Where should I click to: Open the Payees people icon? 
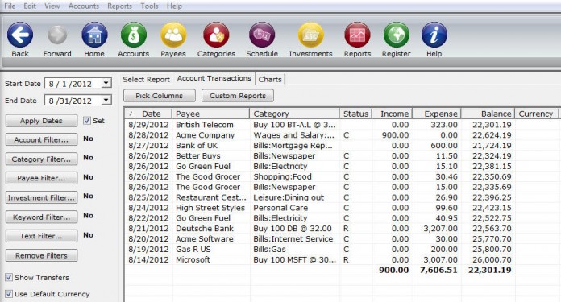click(173, 35)
